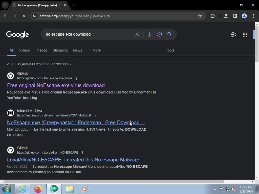The width and height of the screenshot is (259, 194).
Task: Stop loading the page
Action: click(x=24, y=16)
